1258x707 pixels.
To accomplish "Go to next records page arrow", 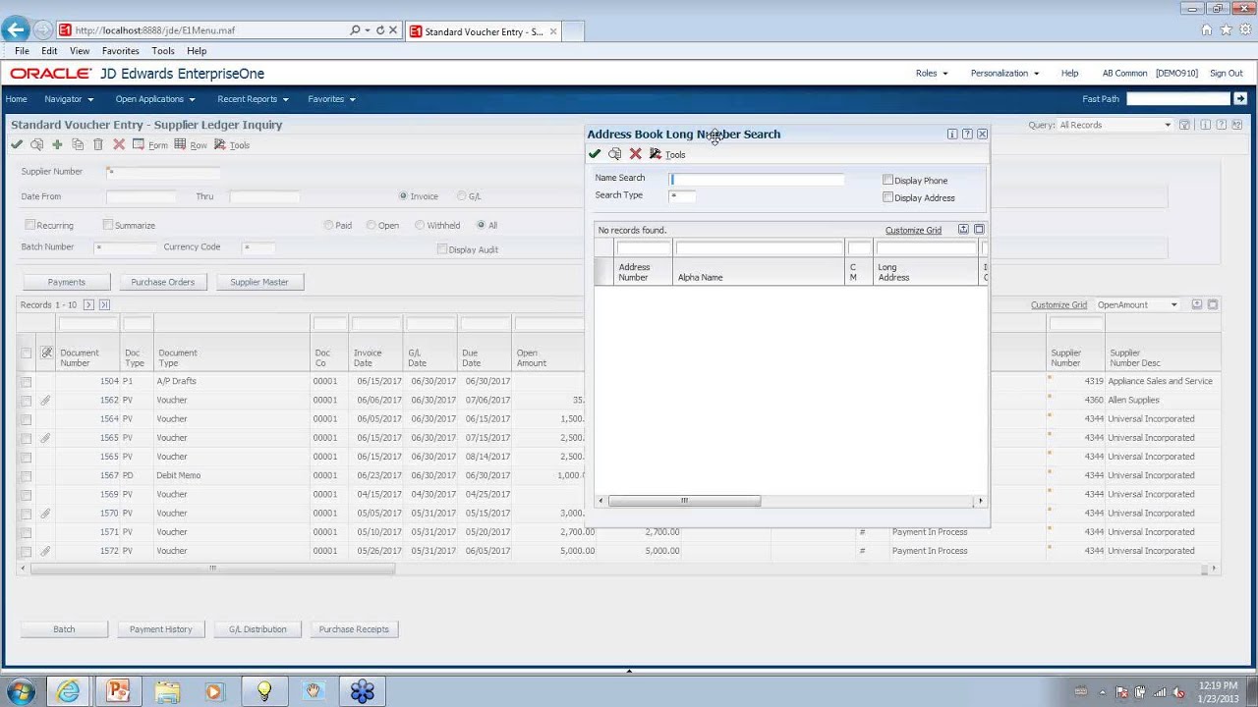I will pos(88,304).
